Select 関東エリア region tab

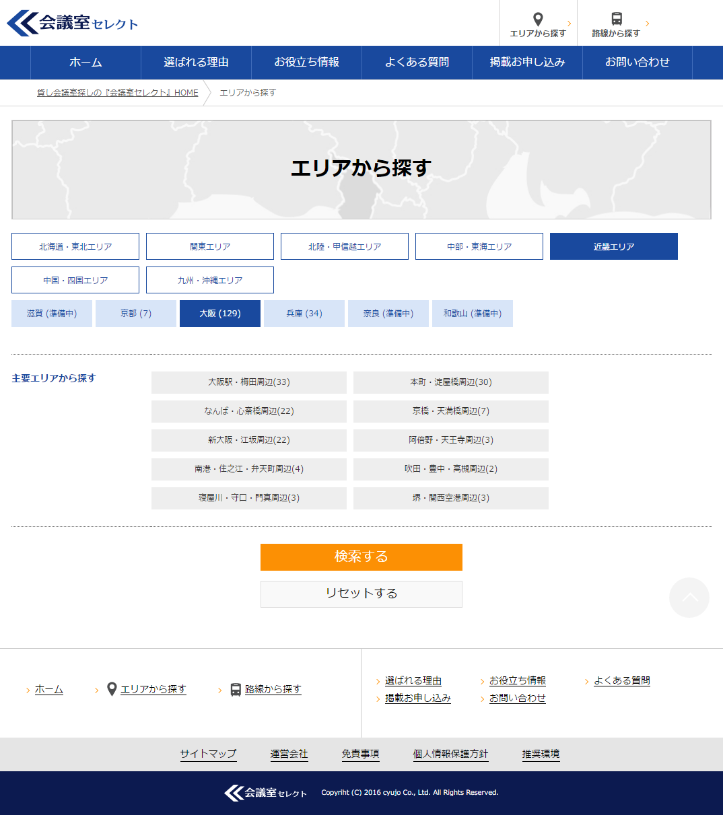point(210,246)
